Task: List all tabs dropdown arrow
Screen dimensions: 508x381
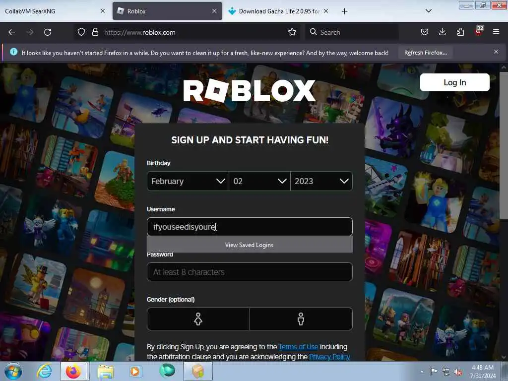Action: click(428, 11)
